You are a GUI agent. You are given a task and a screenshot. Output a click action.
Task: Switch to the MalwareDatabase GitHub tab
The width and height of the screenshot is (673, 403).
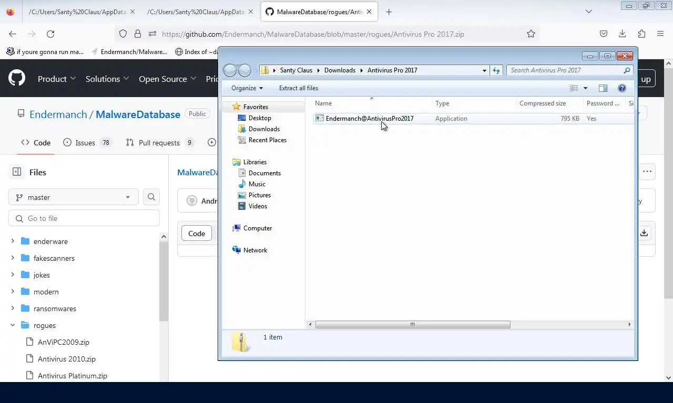[319, 12]
